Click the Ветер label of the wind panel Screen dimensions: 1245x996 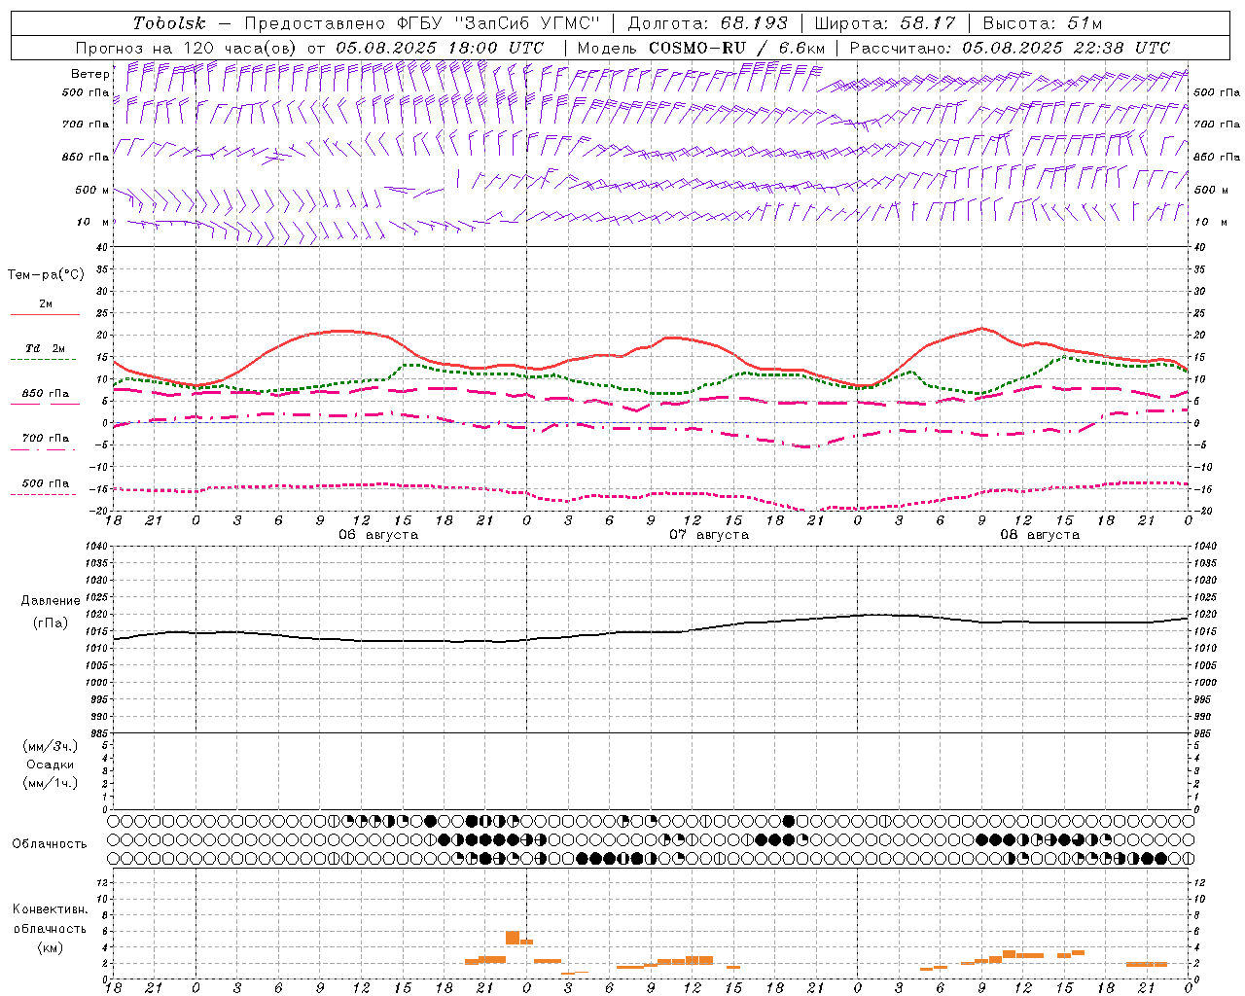click(x=90, y=74)
